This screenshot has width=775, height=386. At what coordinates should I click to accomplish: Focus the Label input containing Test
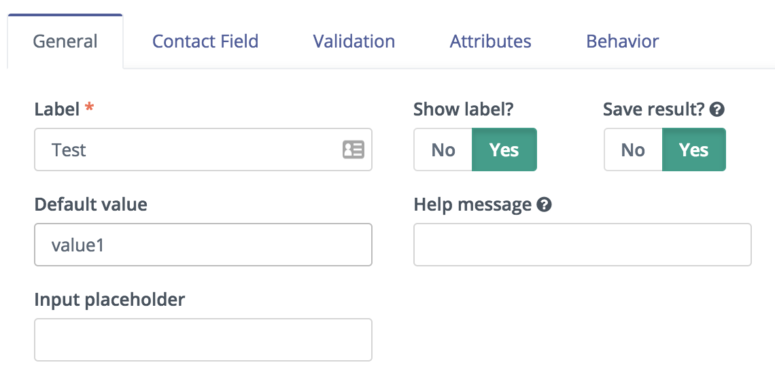pyautogui.click(x=203, y=150)
